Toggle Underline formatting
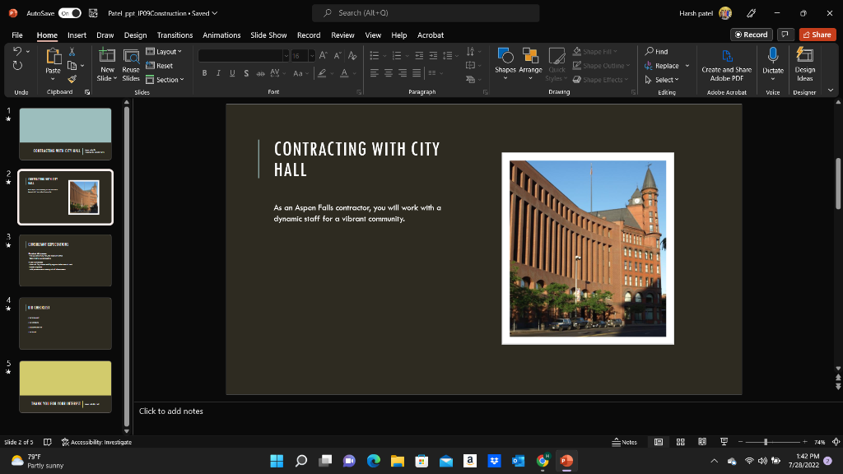The width and height of the screenshot is (843, 474). tap(231, 73)
